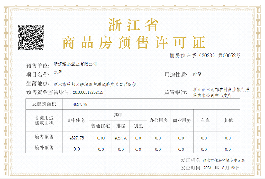The width and height of the screenshot is (265, 179).
Task: Select 4627.78 in 境内预售 其中住宅 cell
Action: [77, 138]
